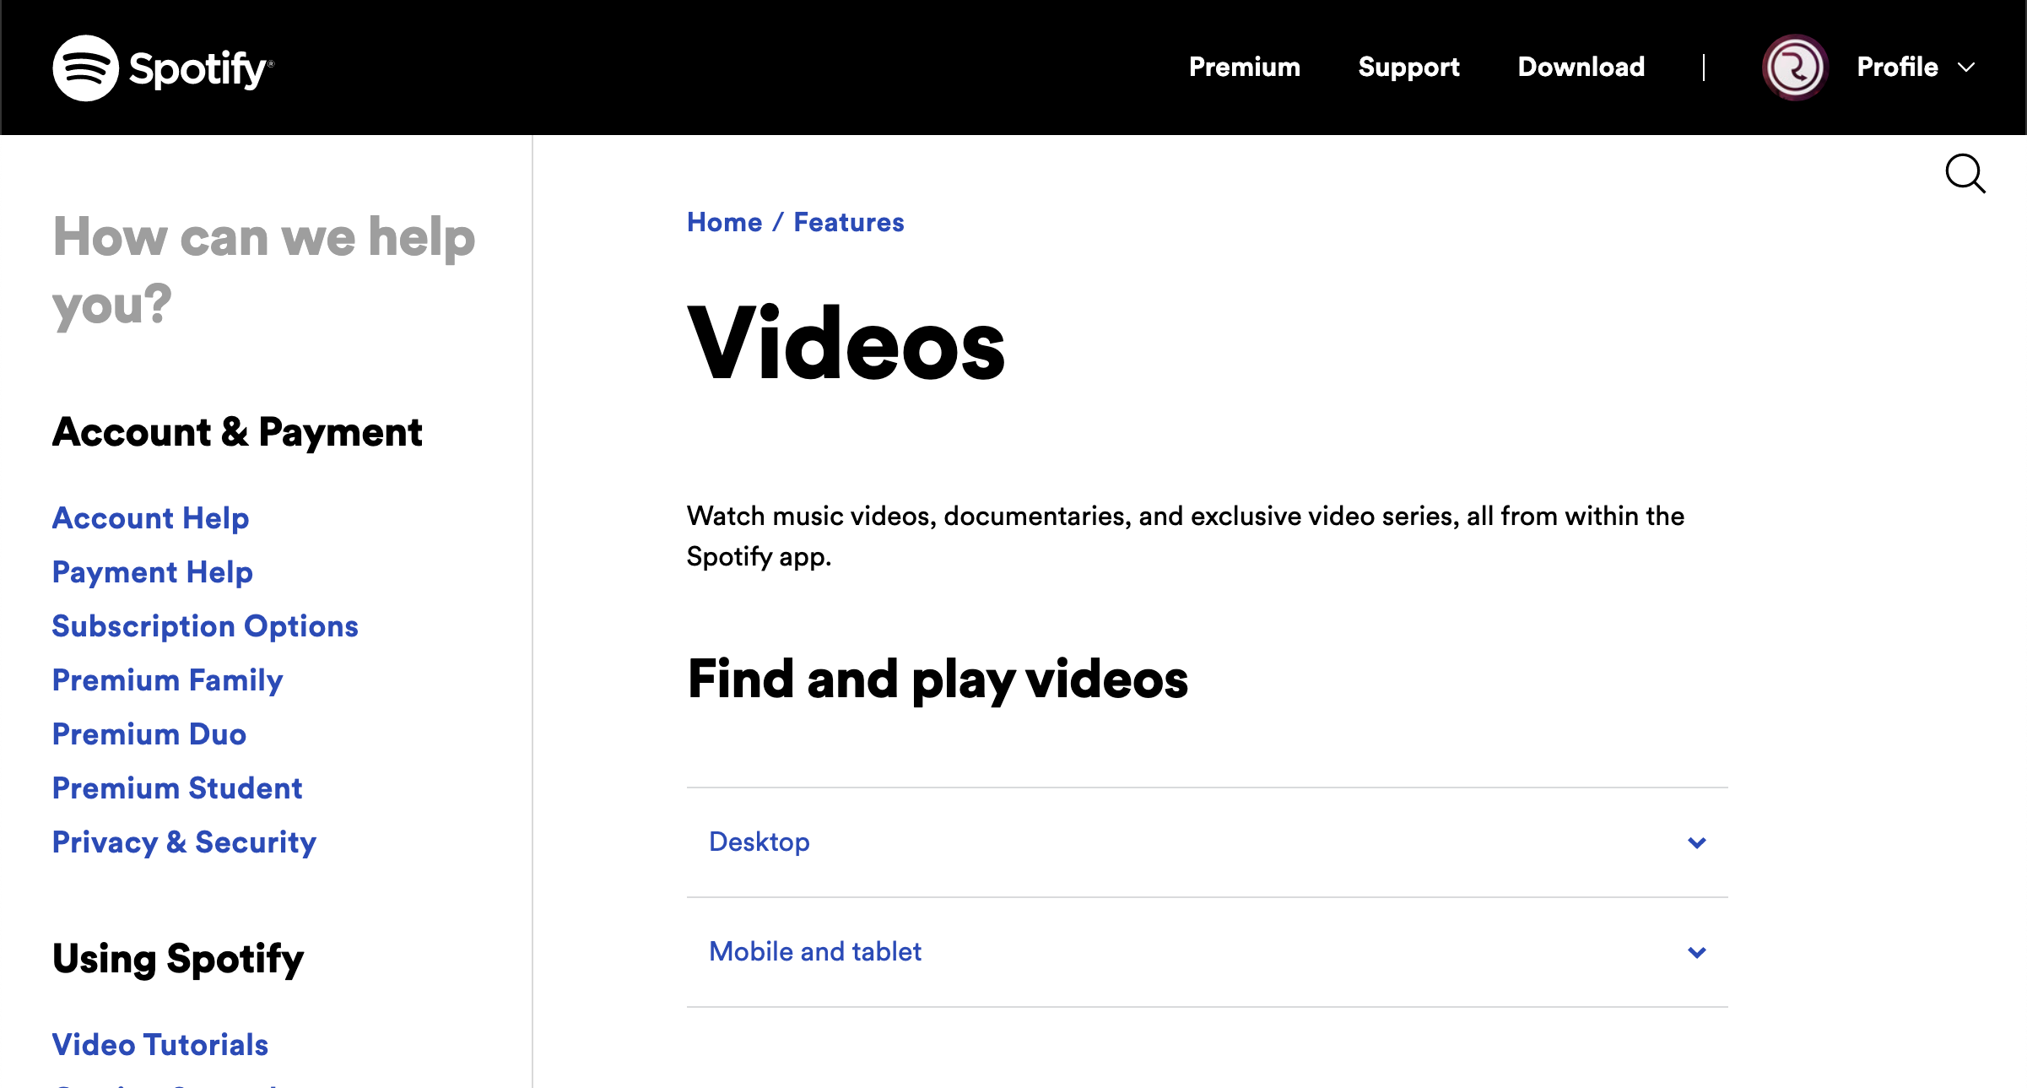Open Premium Family link

(168, 679)
